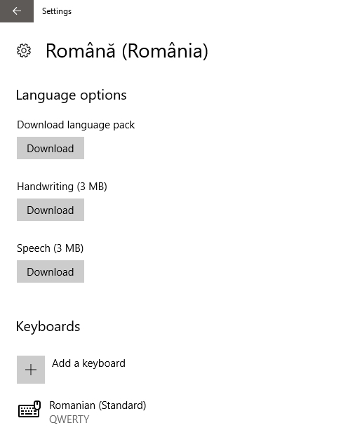The height and width of the screenshot is (437, 362).
Task: Click the Keyboards section heading
Action: (x=48, y=326)
